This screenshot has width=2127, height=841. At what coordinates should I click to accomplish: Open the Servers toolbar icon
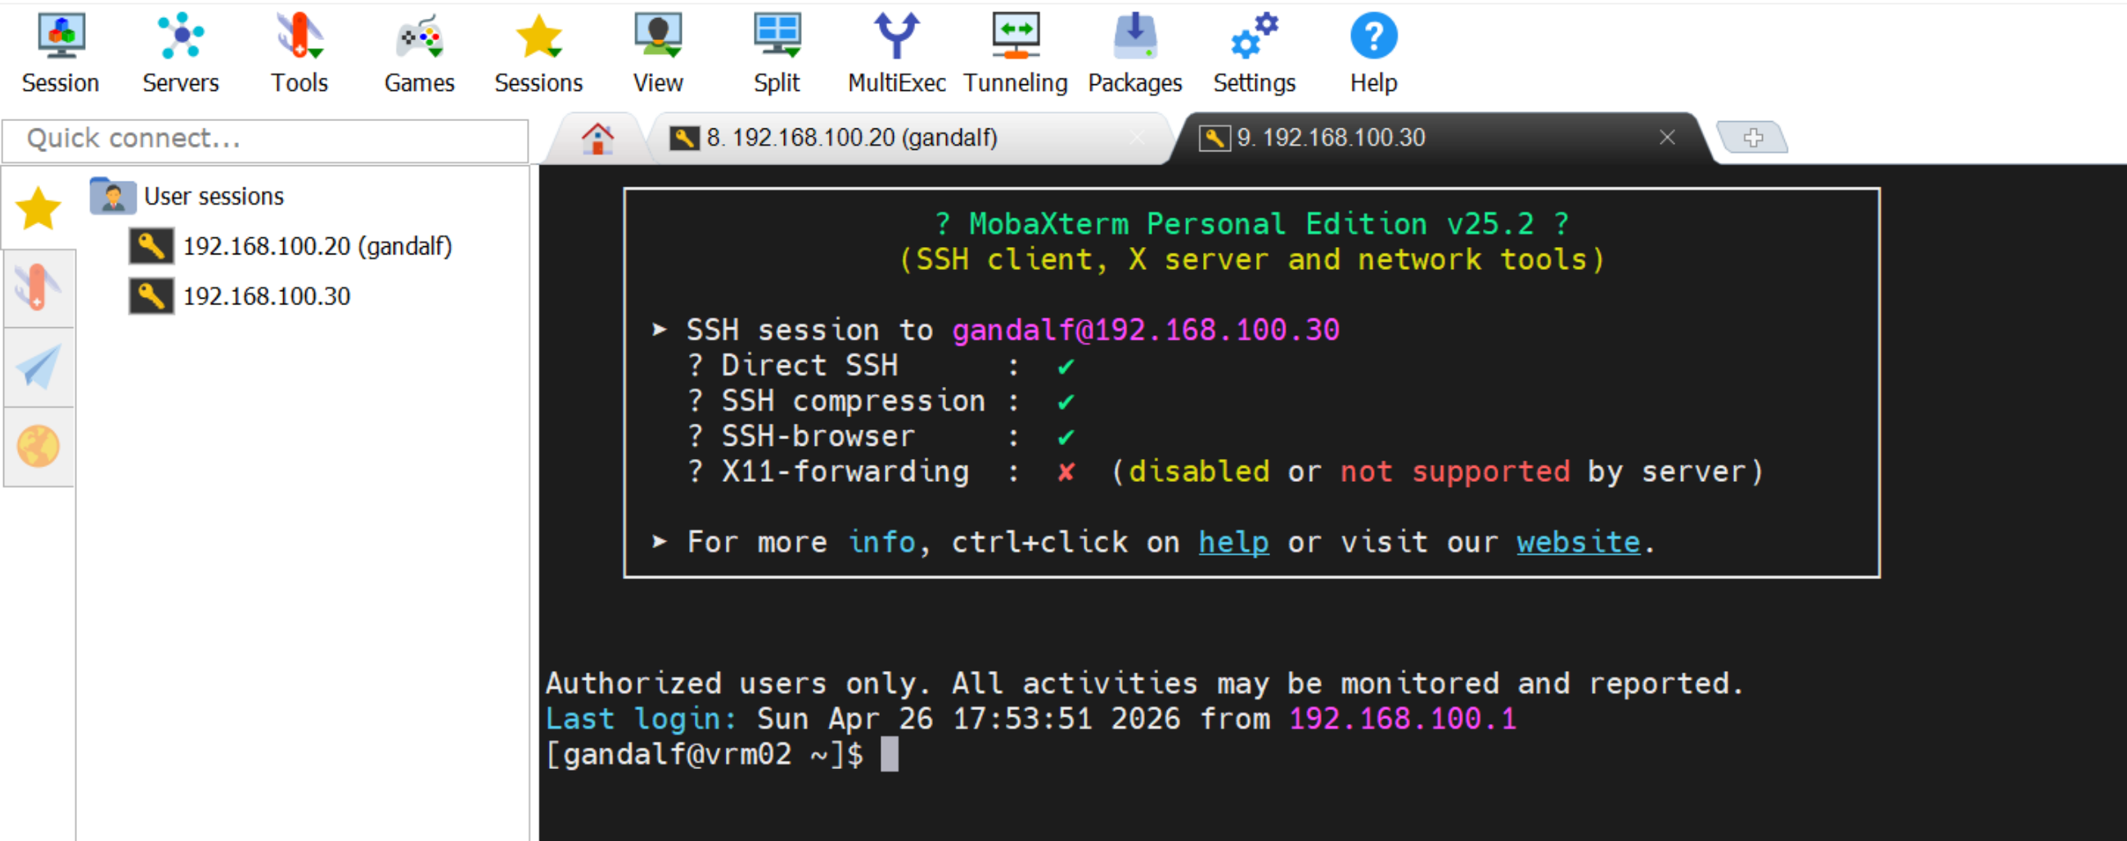click(180, 53)
